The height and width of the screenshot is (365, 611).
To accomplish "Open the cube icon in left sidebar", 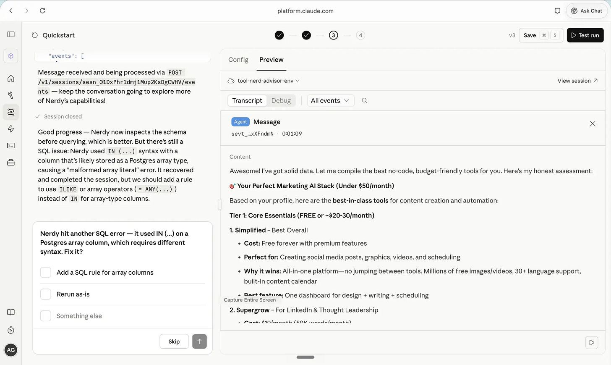I will point(11,56).
